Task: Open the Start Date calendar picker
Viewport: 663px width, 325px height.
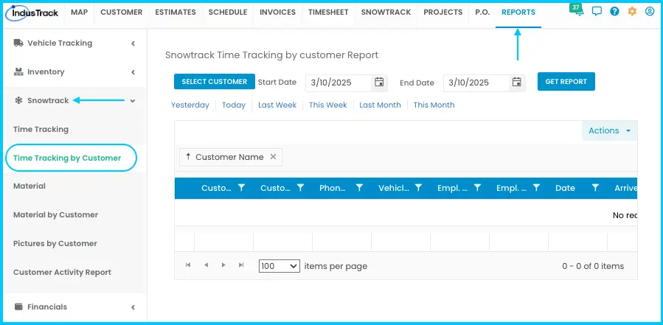Action: pyautogui.click(x=379, y=83)
